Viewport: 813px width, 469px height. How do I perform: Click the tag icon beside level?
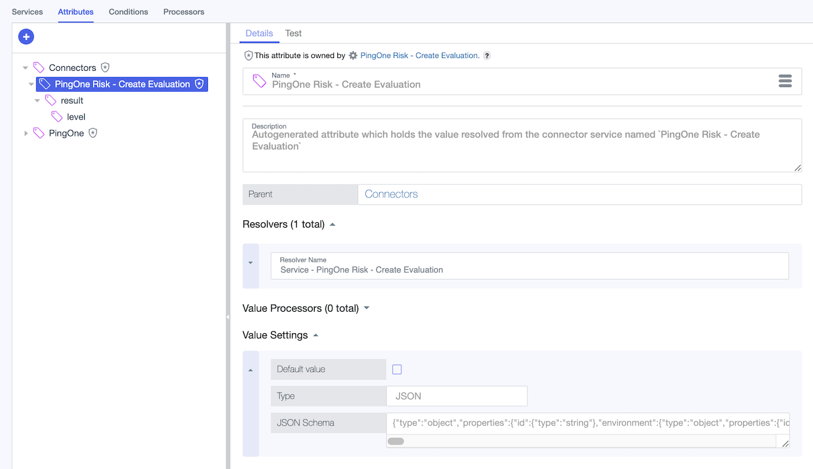point(57,117)
